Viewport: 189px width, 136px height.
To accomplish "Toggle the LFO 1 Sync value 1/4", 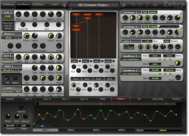I will coord(146,41).
